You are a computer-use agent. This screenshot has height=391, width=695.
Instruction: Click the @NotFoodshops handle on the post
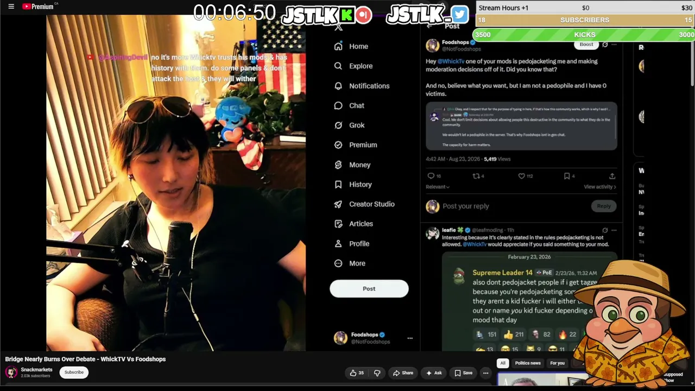point(461,49)
